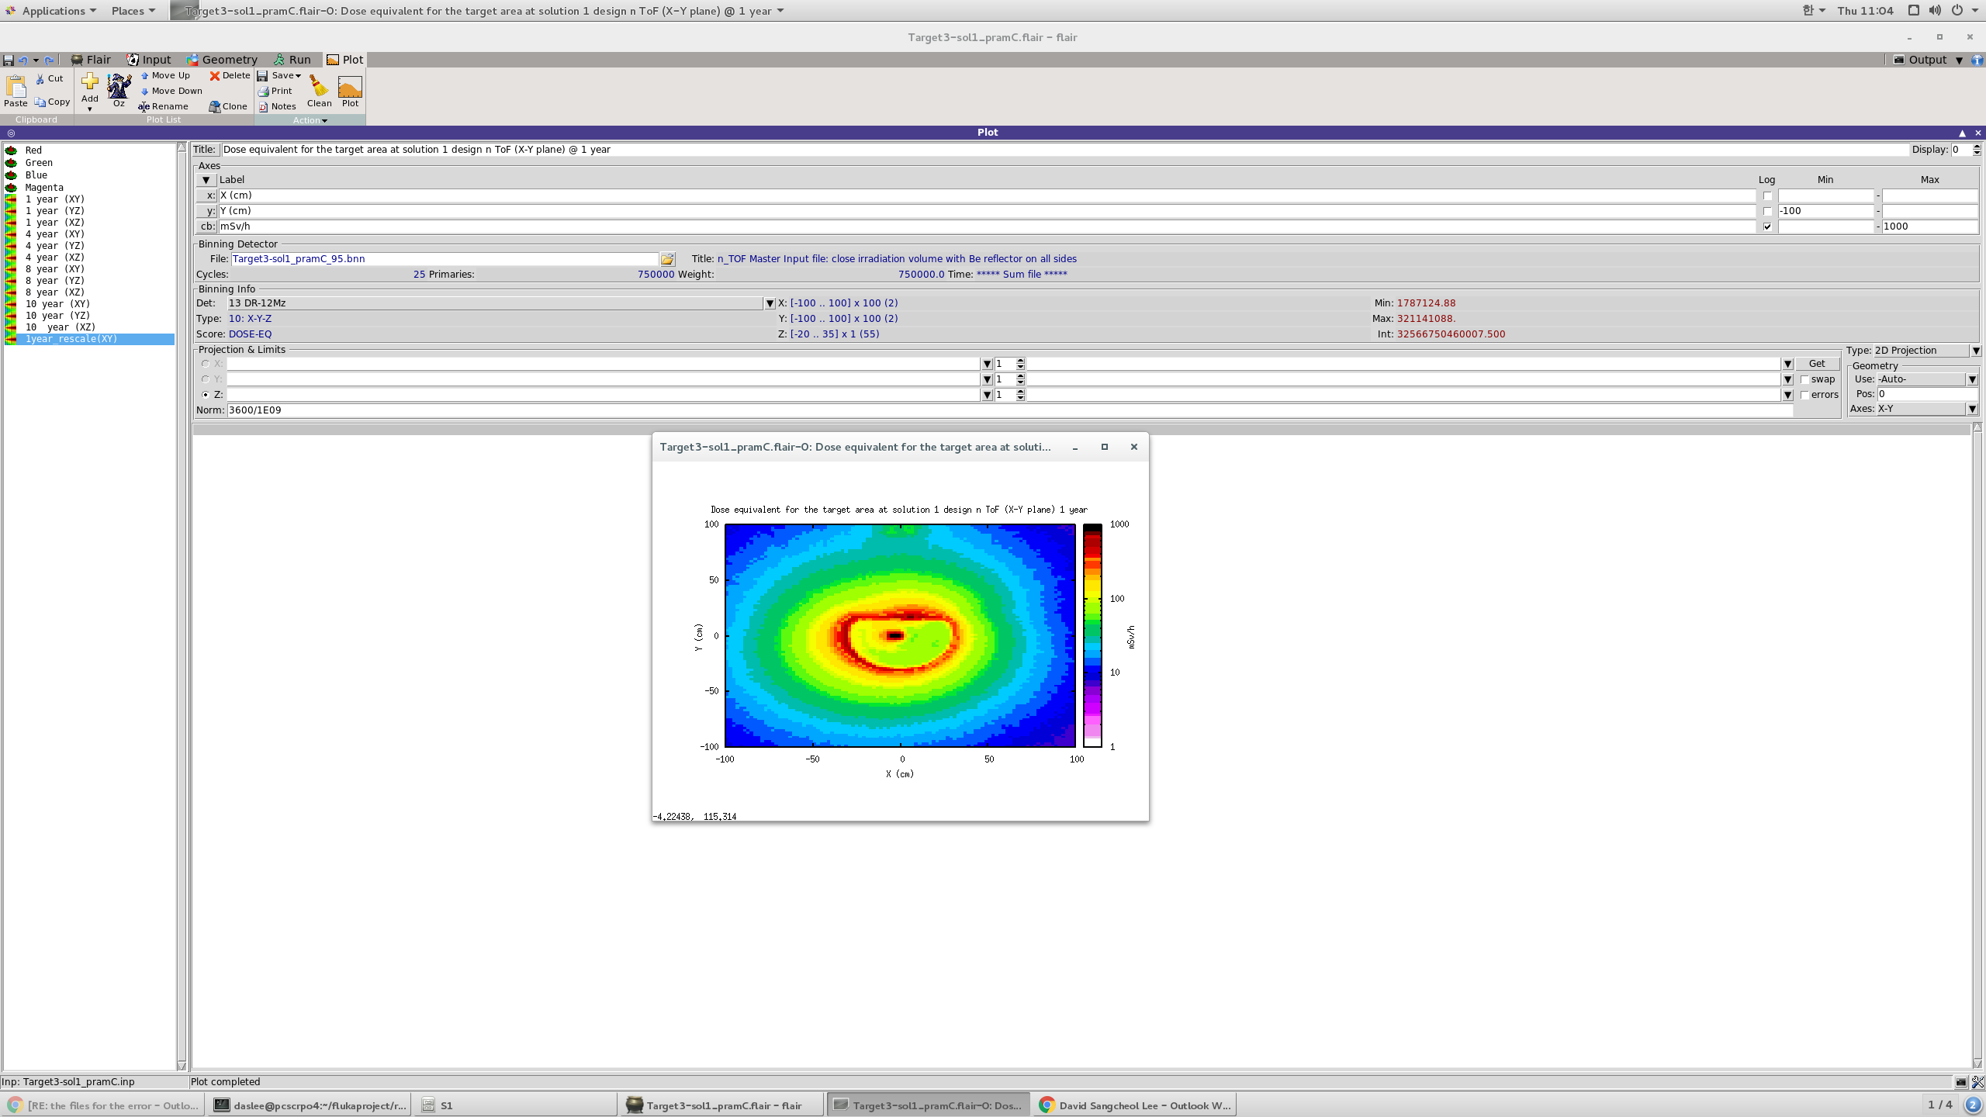Viewport: 1986px width, 1117px height.
Task: Open the Outlook Chrome taskbar window
Action: (1135, 1105)
